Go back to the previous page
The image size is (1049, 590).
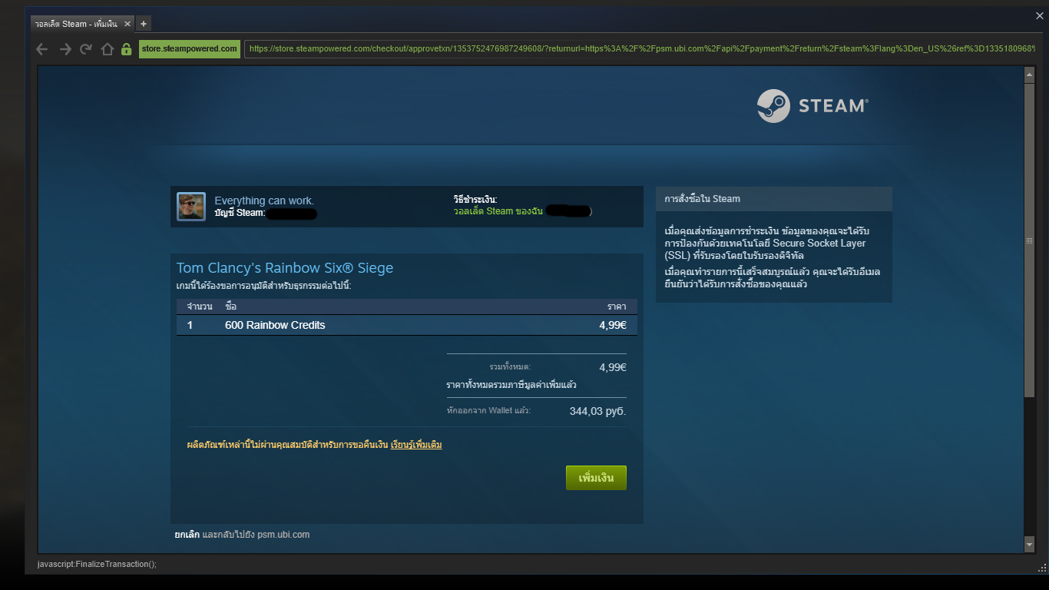(42, 49)
